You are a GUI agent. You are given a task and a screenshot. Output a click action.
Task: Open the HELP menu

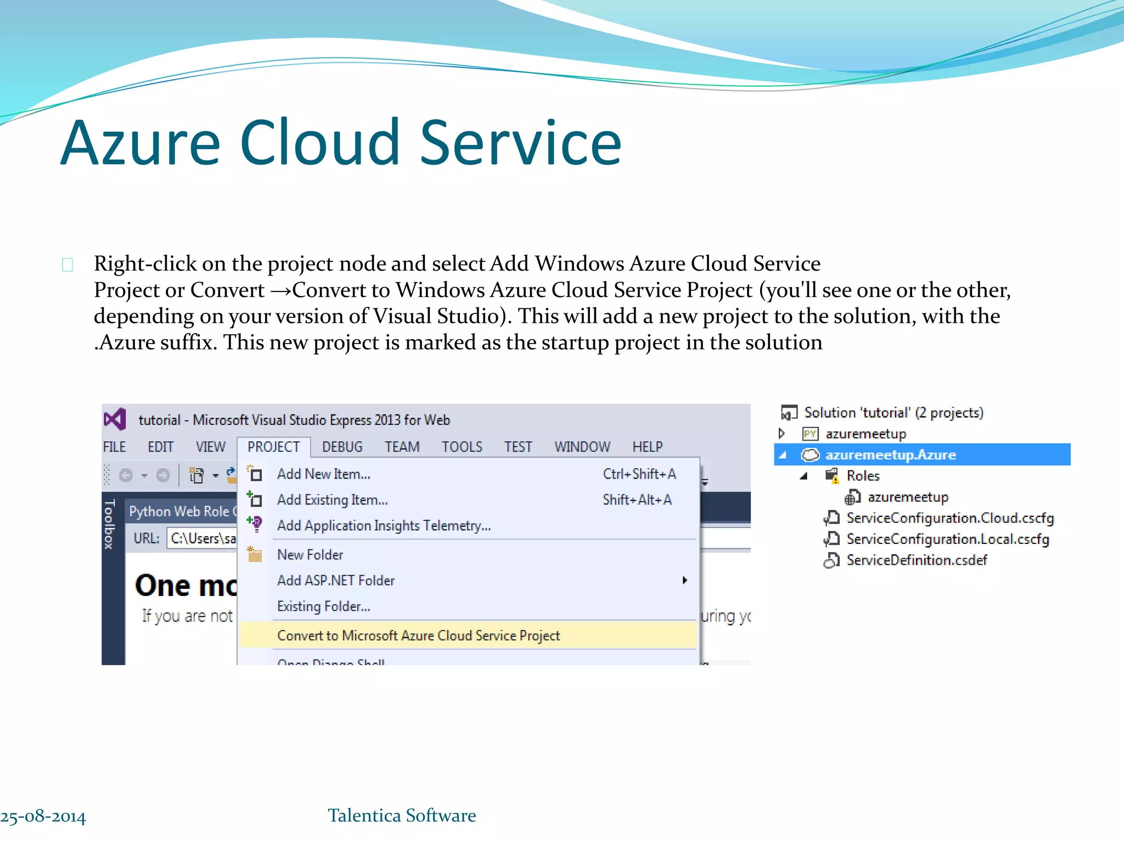click(648, 447)
